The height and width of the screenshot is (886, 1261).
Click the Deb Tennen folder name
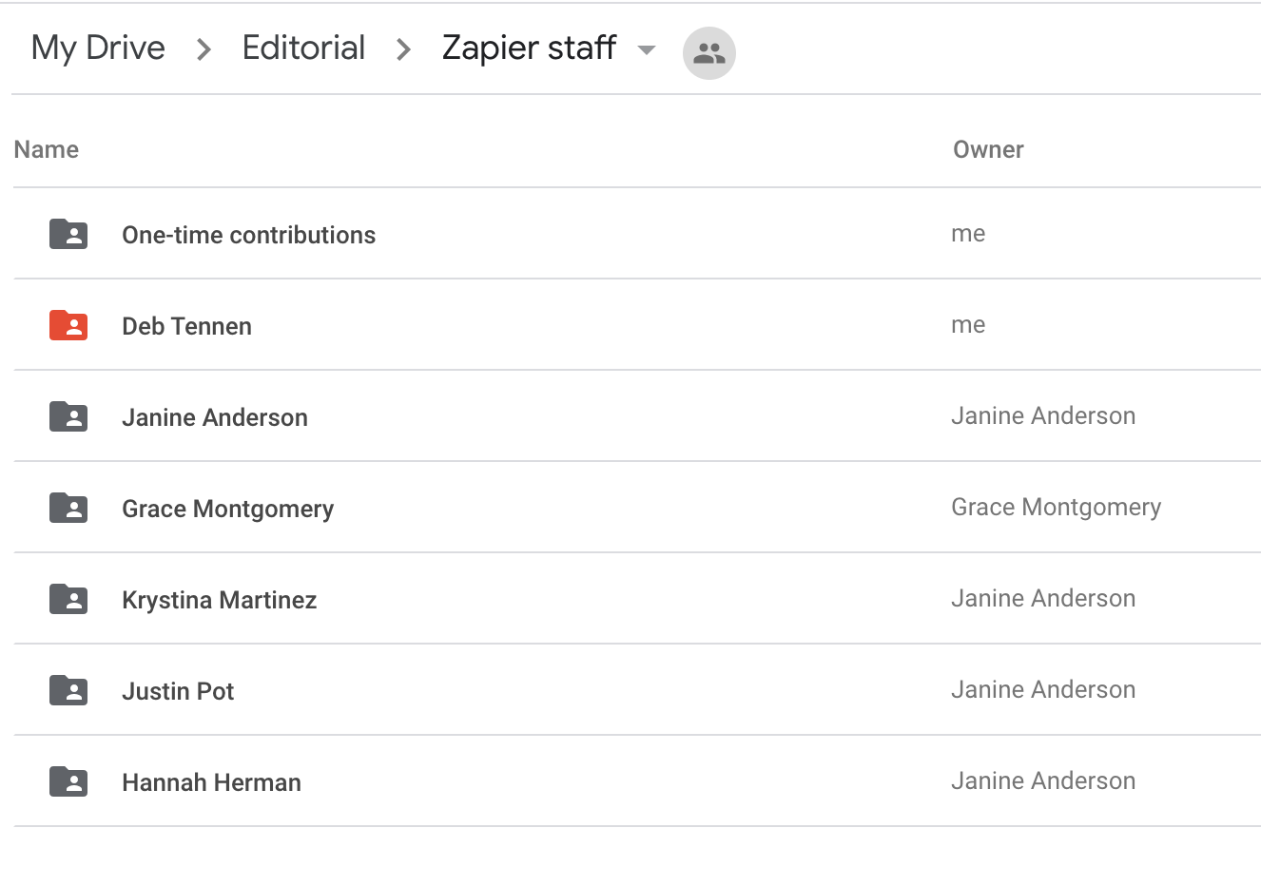187,326
